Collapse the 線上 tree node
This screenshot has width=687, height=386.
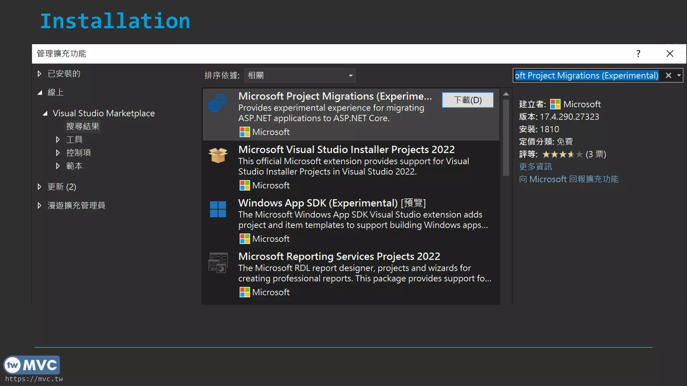(x=40, y=92)
